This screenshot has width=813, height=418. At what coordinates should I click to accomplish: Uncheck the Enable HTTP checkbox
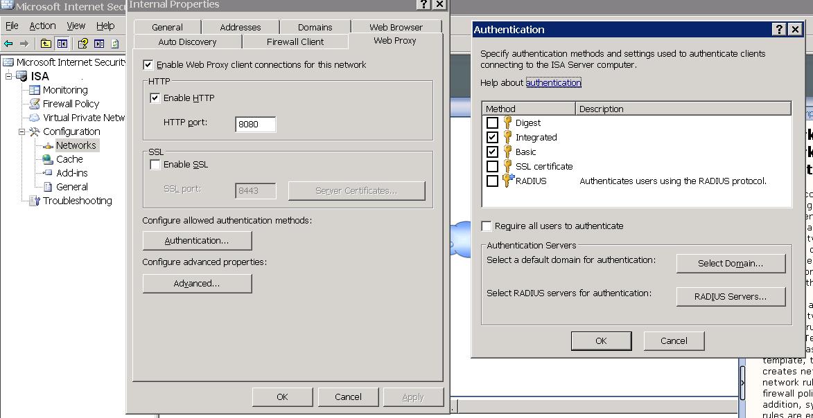tap(155, 98)
